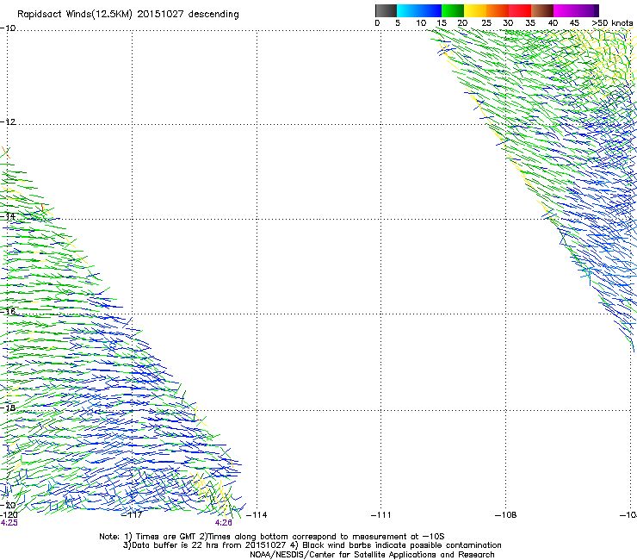Click the orange 25–30 knots legend swatch
637x560 pixels.
498,10
